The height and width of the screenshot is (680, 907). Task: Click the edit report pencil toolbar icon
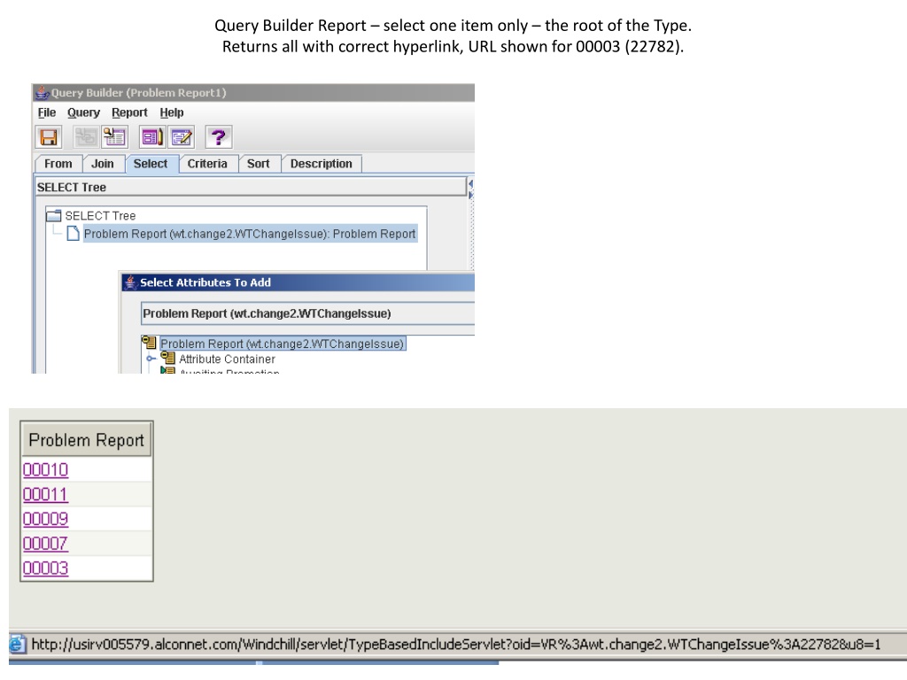181,137
